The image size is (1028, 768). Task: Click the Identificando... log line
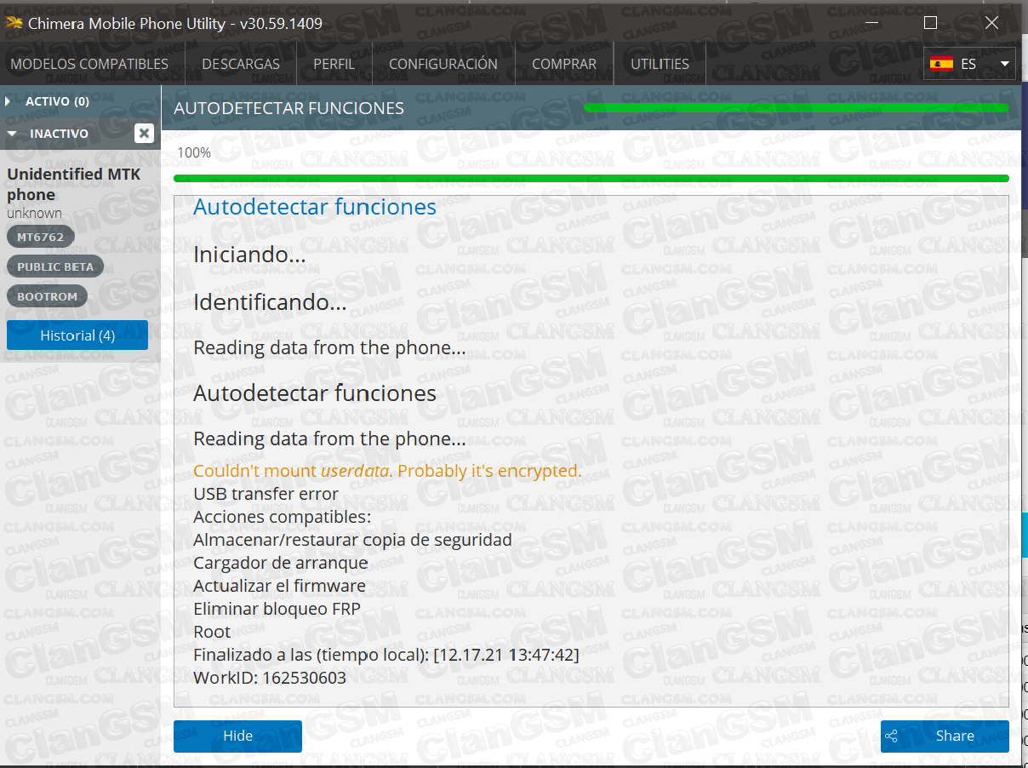[270, 302]
